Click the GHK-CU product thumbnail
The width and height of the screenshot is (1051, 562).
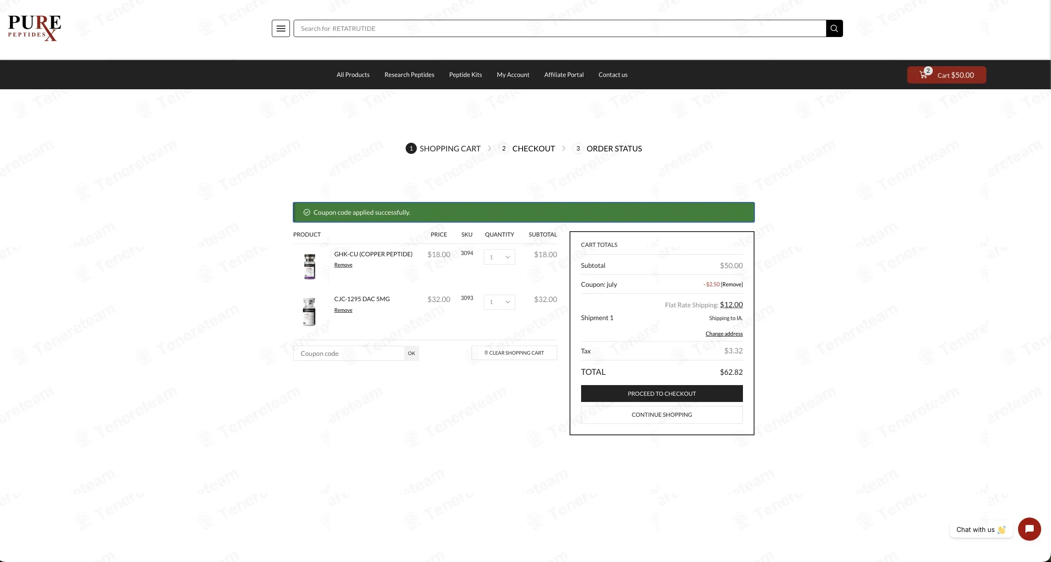(310, 267)
